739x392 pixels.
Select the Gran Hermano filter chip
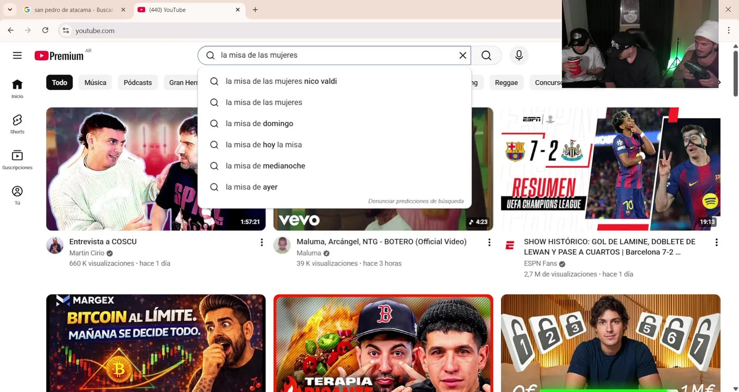tap(182, 82)
